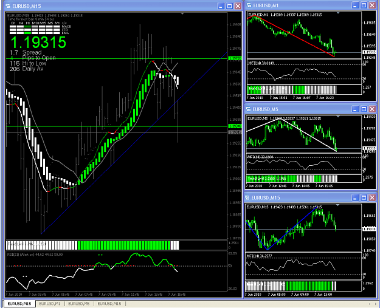Maximize the small EURUSD,M15 window under M5
The width and height of the screenshot is (380, 308).
click(364, 197)
